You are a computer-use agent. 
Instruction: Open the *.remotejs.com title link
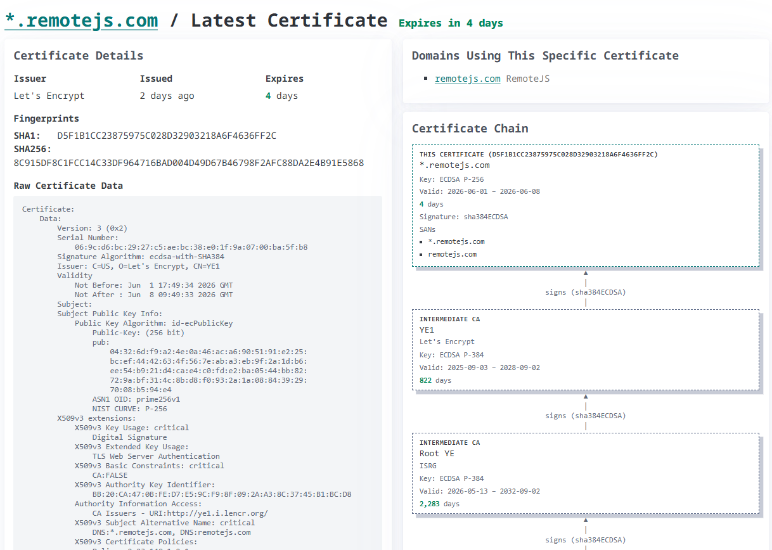[81, 20]
